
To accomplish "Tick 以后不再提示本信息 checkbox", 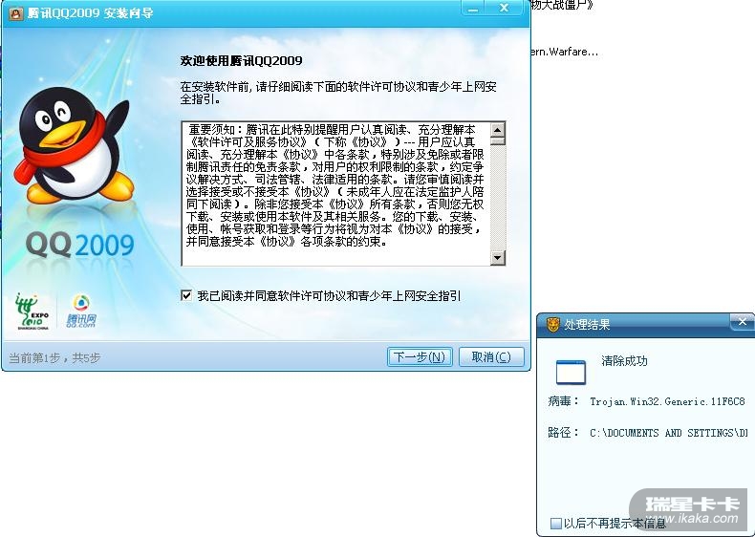I will pyautogui.click(x=555, y=523).
